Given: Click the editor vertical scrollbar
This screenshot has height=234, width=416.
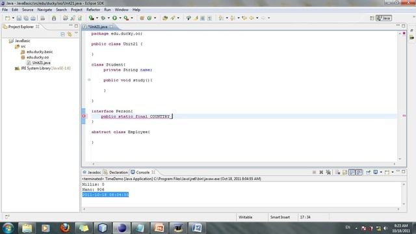Looking at the screenshot, I should 400,96.
